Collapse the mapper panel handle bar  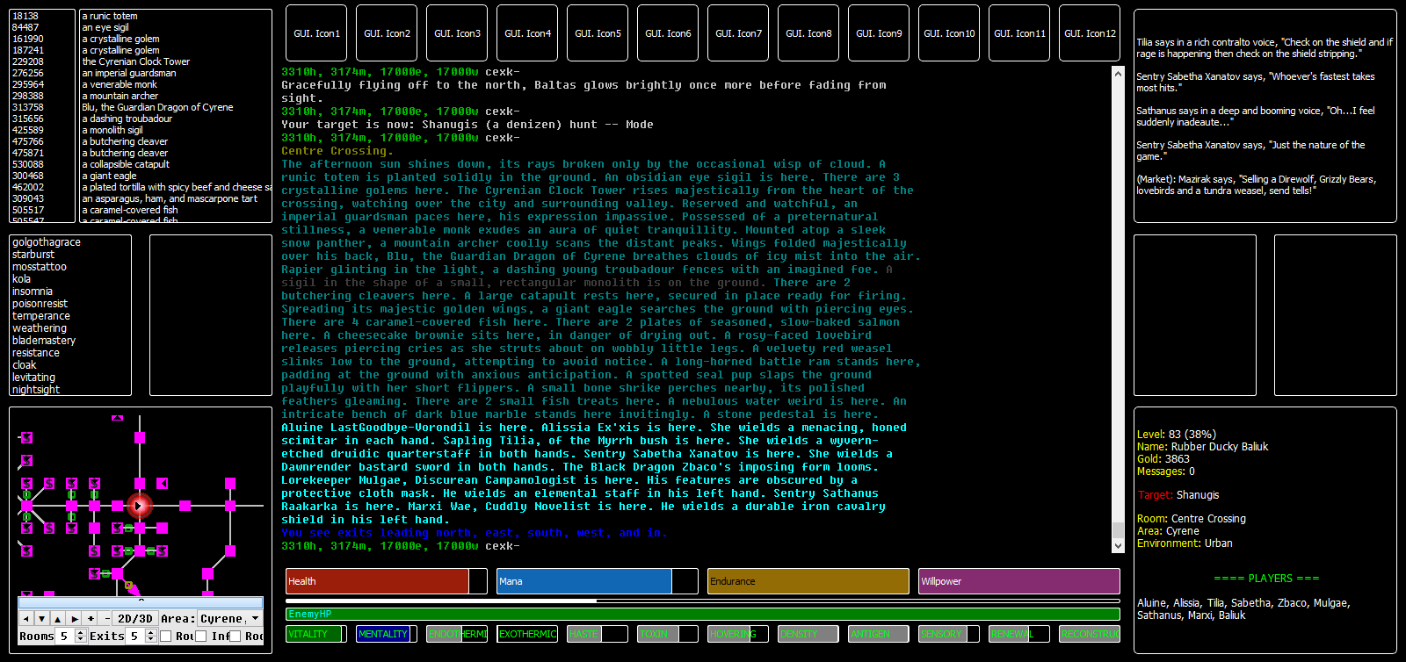coord(141,602)
